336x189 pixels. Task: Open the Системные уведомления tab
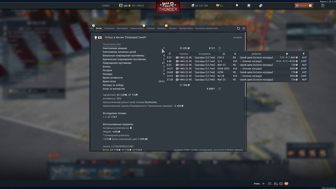[x=207, y=28]
